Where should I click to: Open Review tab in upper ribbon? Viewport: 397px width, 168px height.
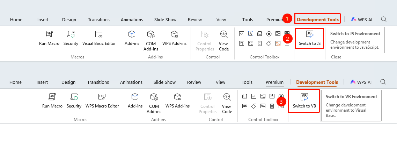(x=195, y=19)
